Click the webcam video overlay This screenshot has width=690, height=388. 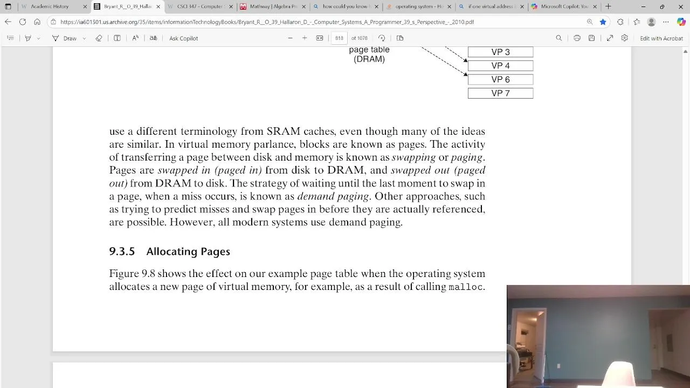pyautogui.click(x=598, y=336)
